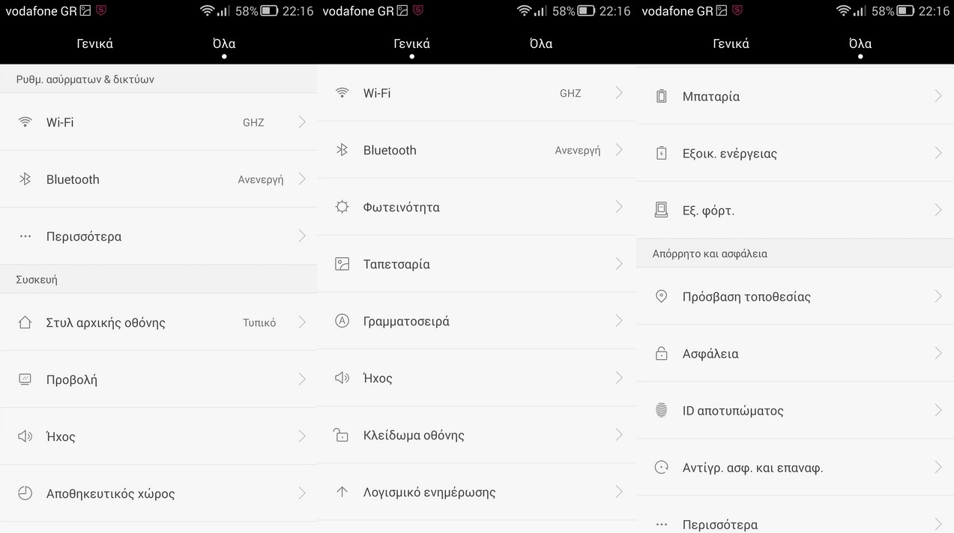Tap the location pin icon beside Πρόσβαση τοποθεσίας
954x533 pixels.
click(x=661, y=297)
